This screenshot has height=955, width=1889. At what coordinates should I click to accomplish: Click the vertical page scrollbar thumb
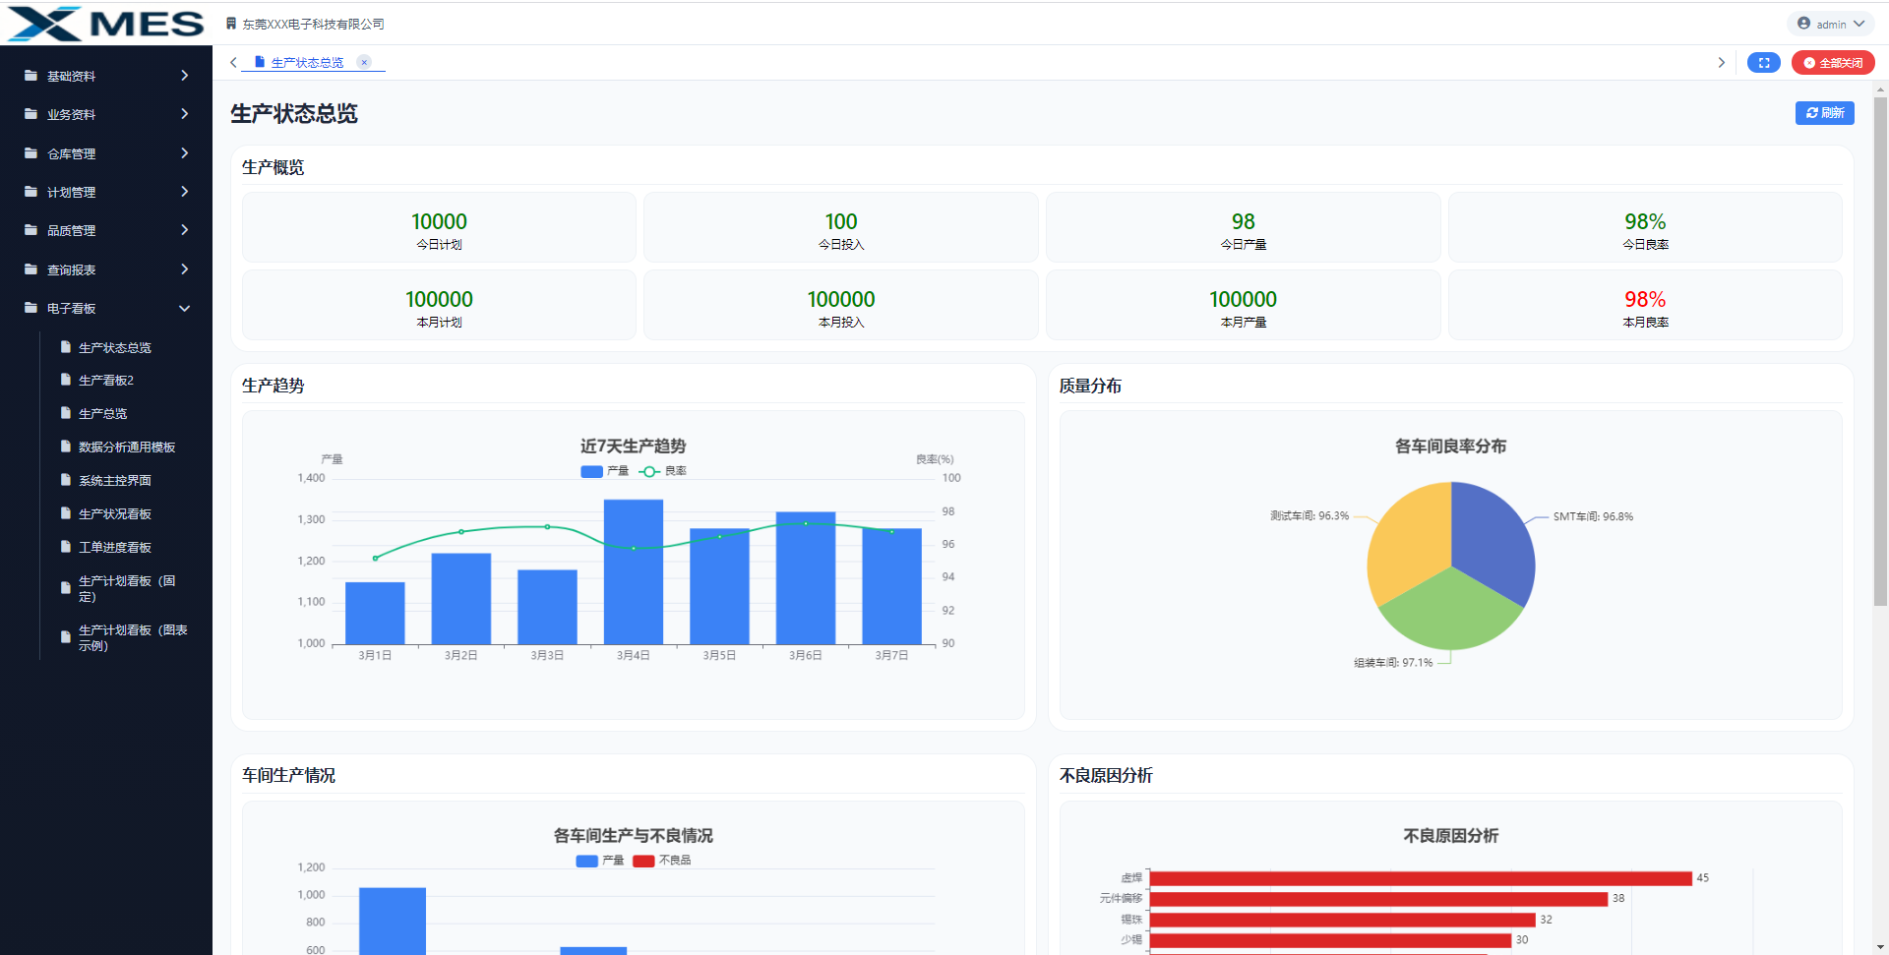tap(1881, 351)
